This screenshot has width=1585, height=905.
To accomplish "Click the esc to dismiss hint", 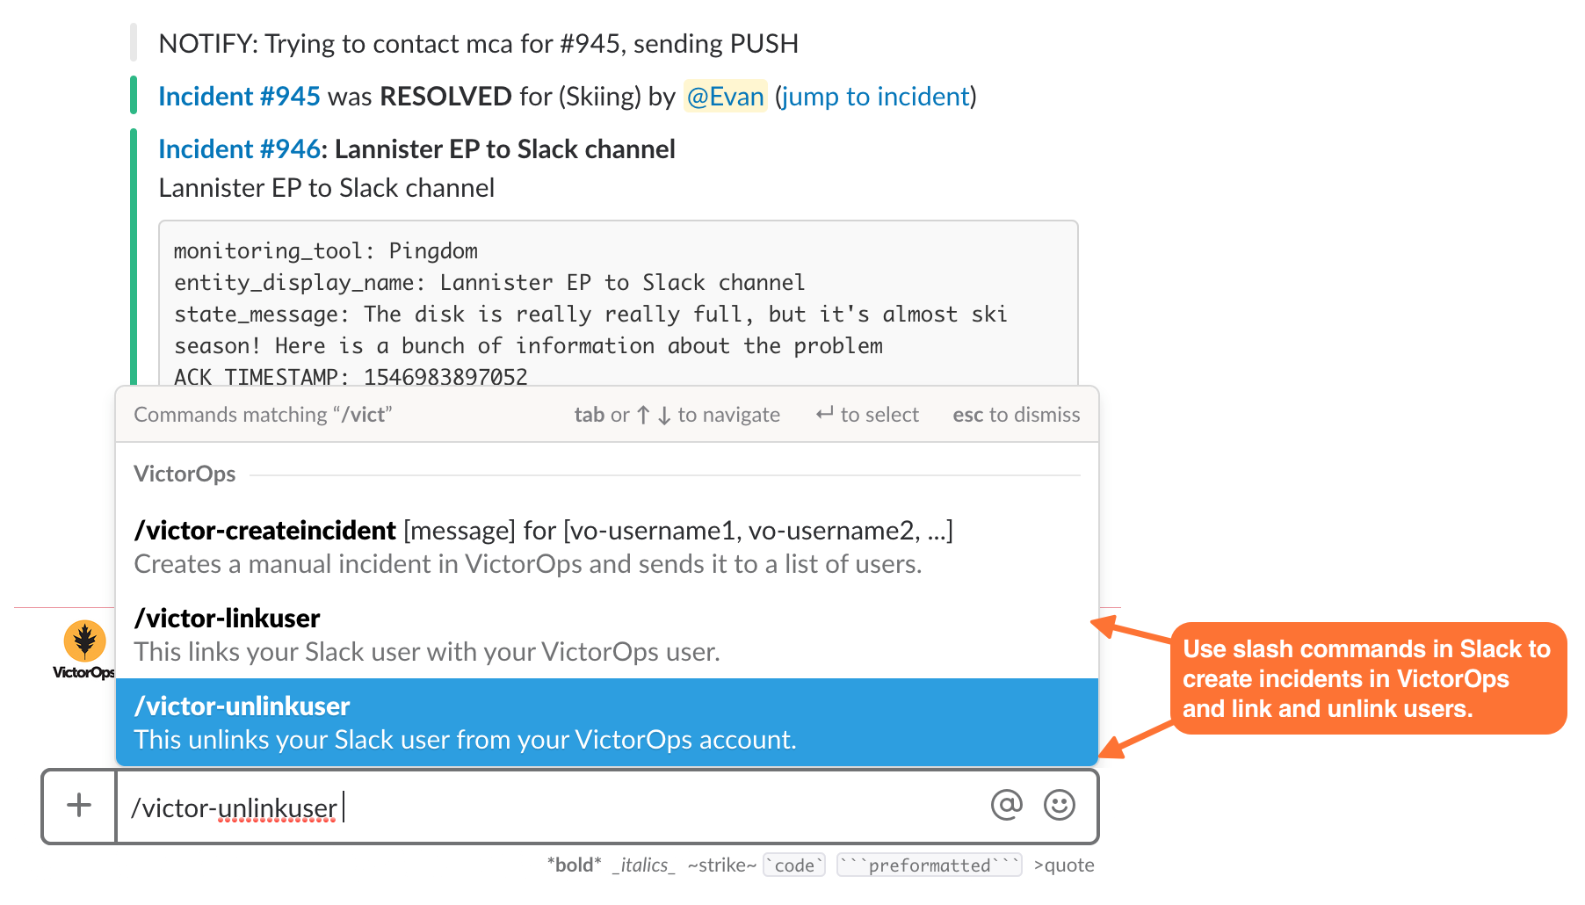I will click(x=1017, y=414).
